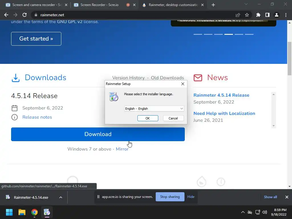Open the Chrome profile icon

click(277, 15)
